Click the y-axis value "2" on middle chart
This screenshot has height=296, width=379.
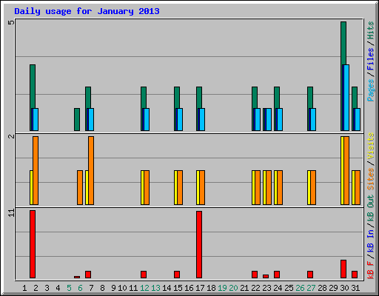(x=11, y=136)
